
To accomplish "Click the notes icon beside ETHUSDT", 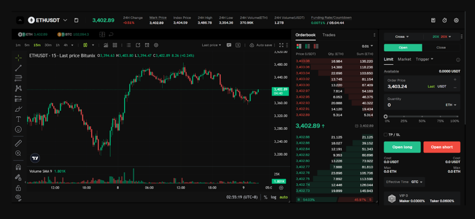I will click(x=77, y=20).
